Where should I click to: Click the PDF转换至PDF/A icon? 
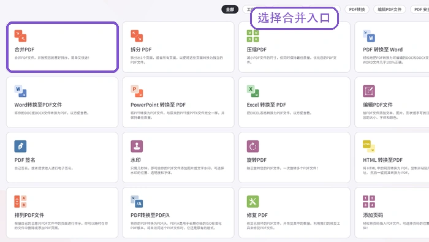pyautogui.click(x=137, y=202)
